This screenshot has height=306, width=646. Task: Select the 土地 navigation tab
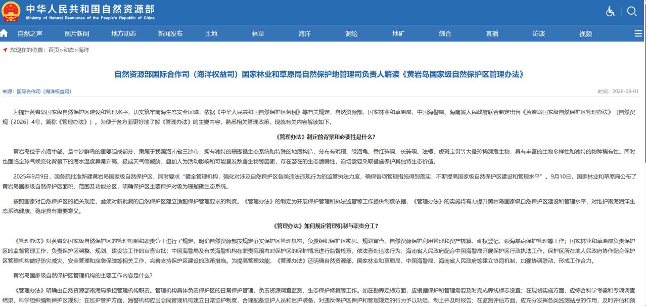(x=211, y=34)
